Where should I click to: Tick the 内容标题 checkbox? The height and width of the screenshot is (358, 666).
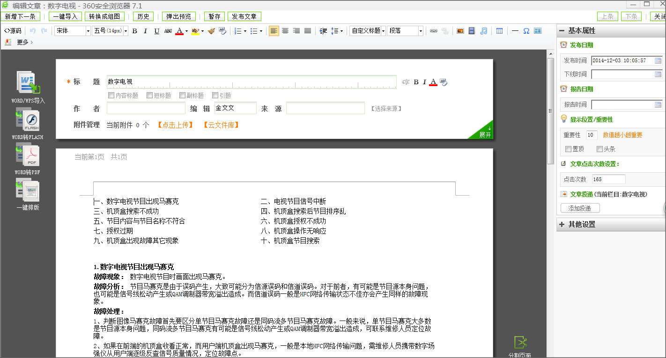coord(111,95)
